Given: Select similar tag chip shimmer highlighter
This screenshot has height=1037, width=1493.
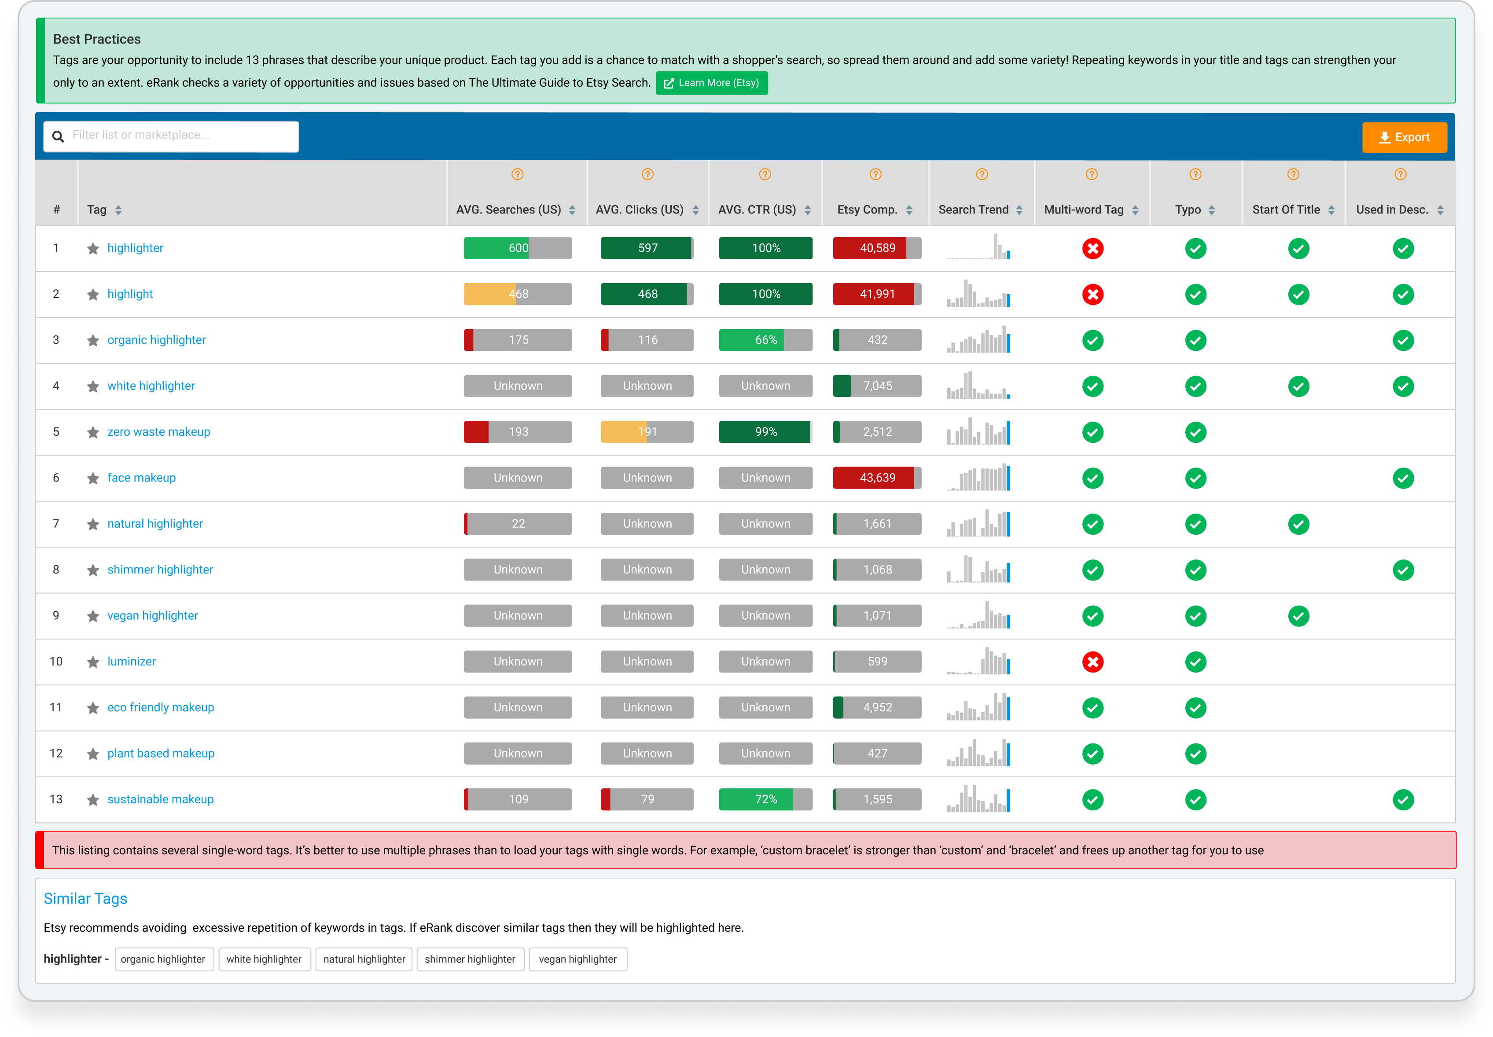Looking at the screenshot, I should (x=470, y=959).
